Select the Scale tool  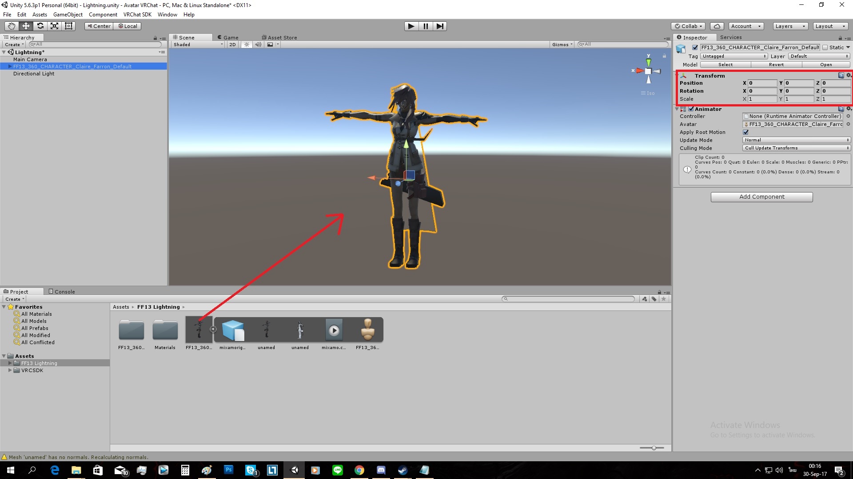click(x=54, y=26)
